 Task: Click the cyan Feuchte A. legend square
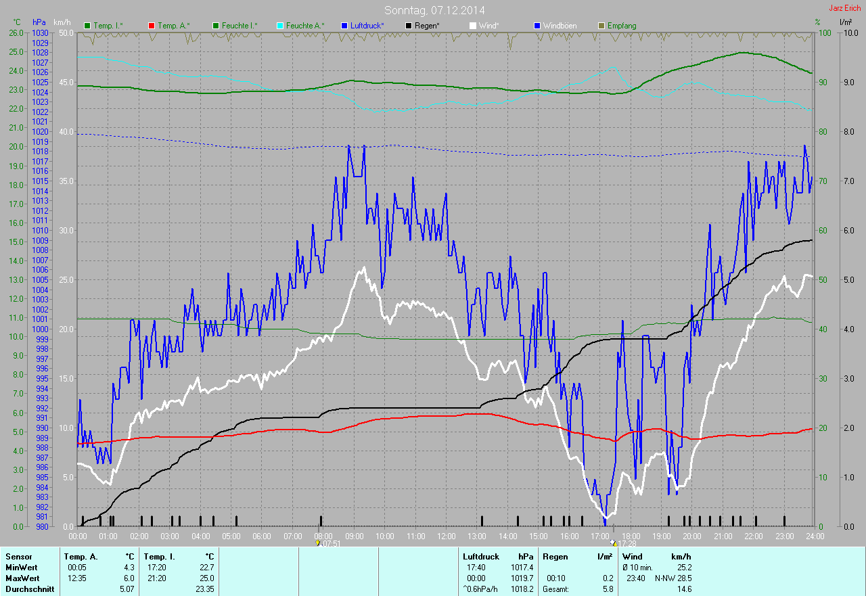[281, 26]
